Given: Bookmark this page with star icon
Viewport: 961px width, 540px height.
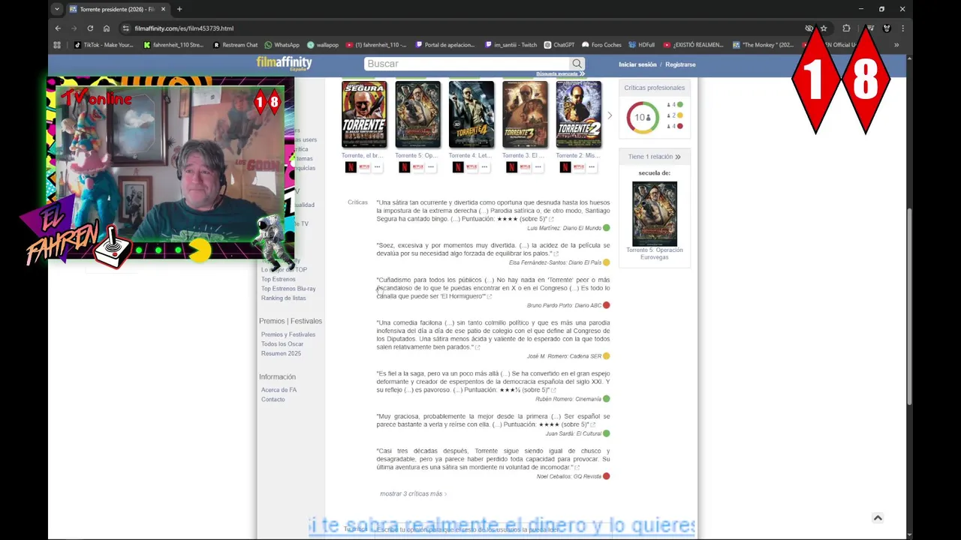Looking at the screenshot, I should pyautogui.click(x=824, y=28).
